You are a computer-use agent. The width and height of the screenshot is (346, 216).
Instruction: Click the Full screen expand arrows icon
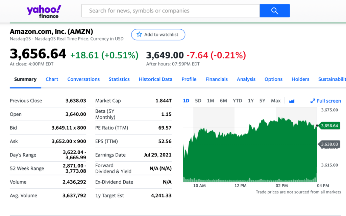[313, 101]
